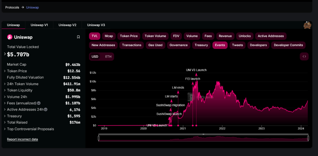
Task: Click the UNI V2 Launch event label
Action: point(157,125)
